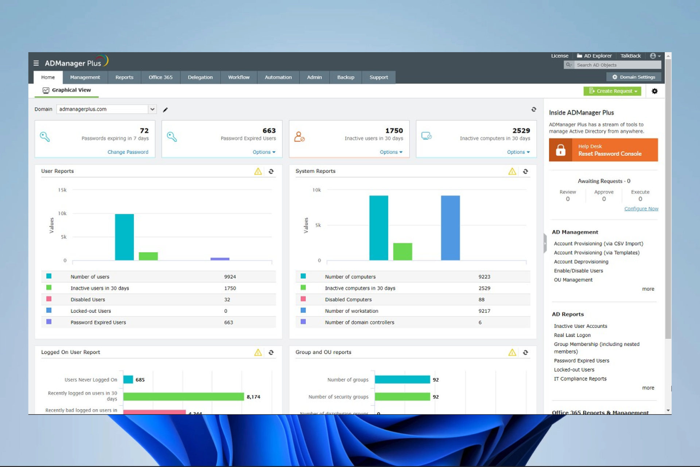The width and height of the screenshot is (700, 467).
Task: Toggle Number of workstation legend swatch
Action: pos(303,310)
